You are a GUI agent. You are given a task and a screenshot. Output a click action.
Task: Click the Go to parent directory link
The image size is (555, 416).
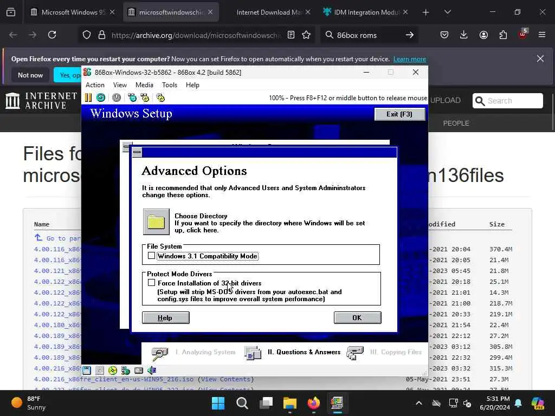tap(57, 238)
